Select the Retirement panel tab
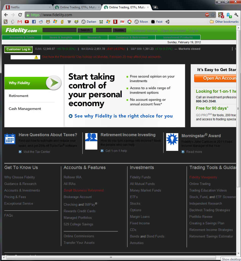The image size is (241, 261). coord(19,96)
